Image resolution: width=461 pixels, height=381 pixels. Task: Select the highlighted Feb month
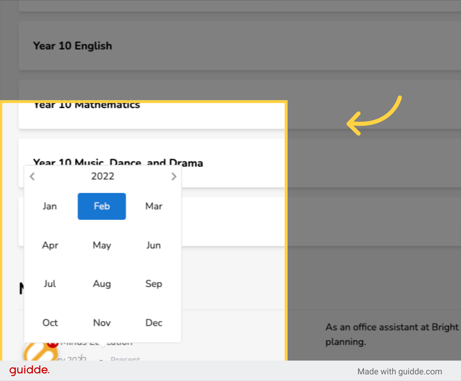102,206
